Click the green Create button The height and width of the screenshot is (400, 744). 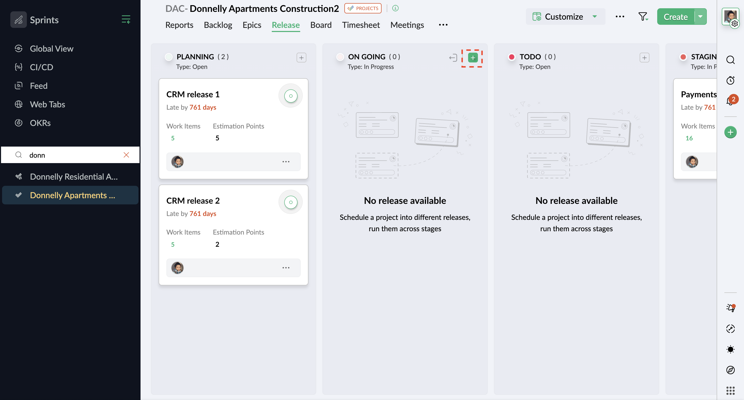point(675,17)
